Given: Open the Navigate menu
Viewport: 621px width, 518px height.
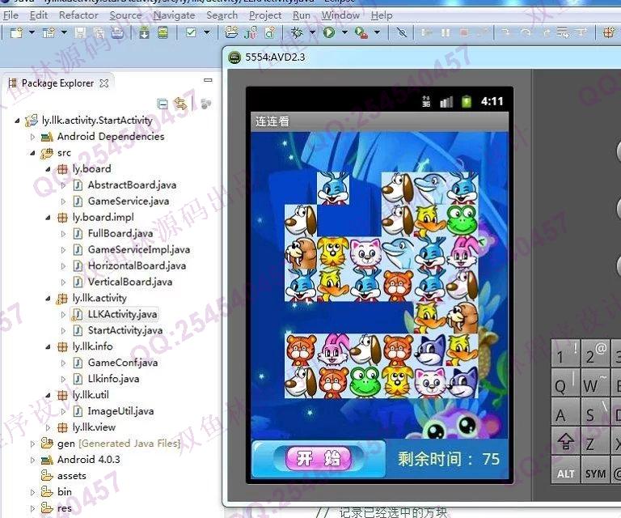Looking at the screenshot, I should pos(175,15).
